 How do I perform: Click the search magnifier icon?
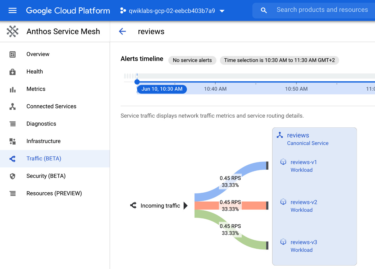(264, 10)
